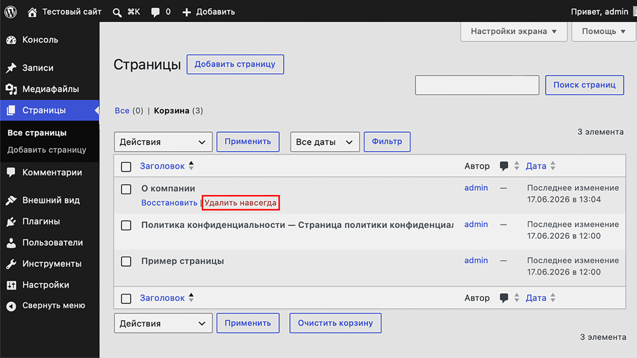Click the Свернуть меню collapse arrow icon
This screenshot has width=637, height=358.
11,306
